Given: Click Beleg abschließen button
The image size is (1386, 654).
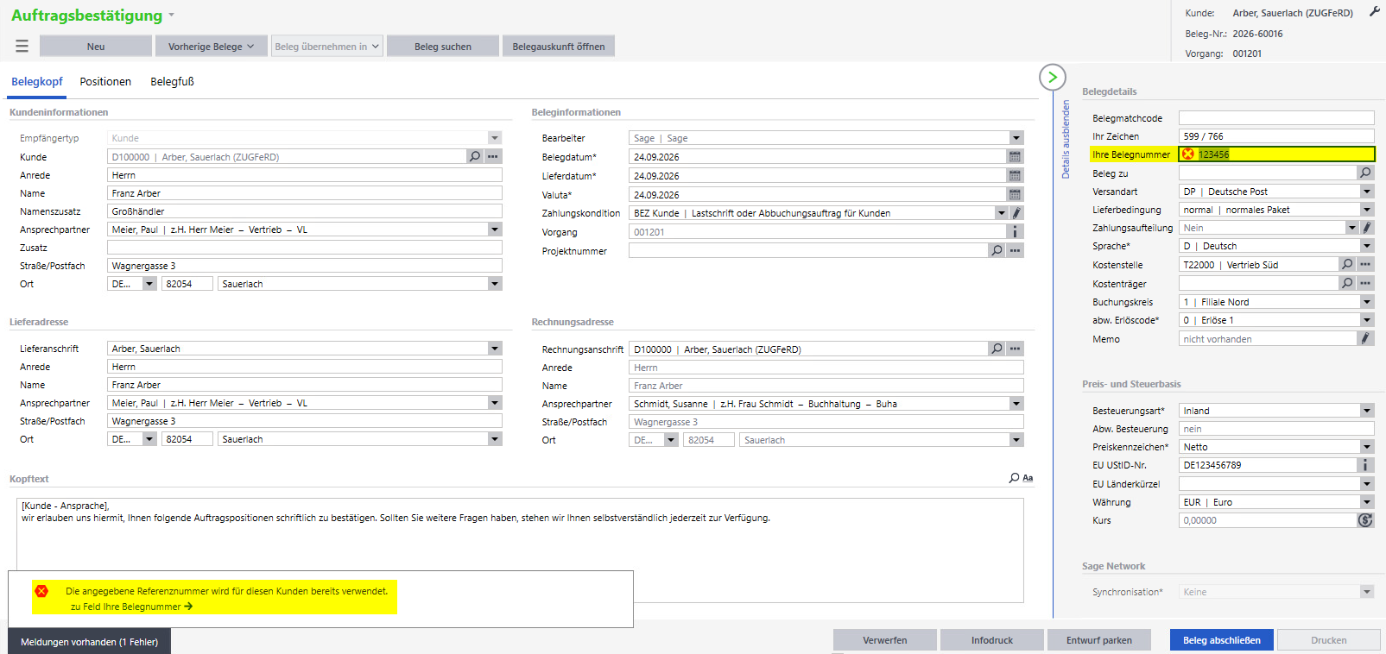Looking at the screenshot, I should click(1222, 640).
